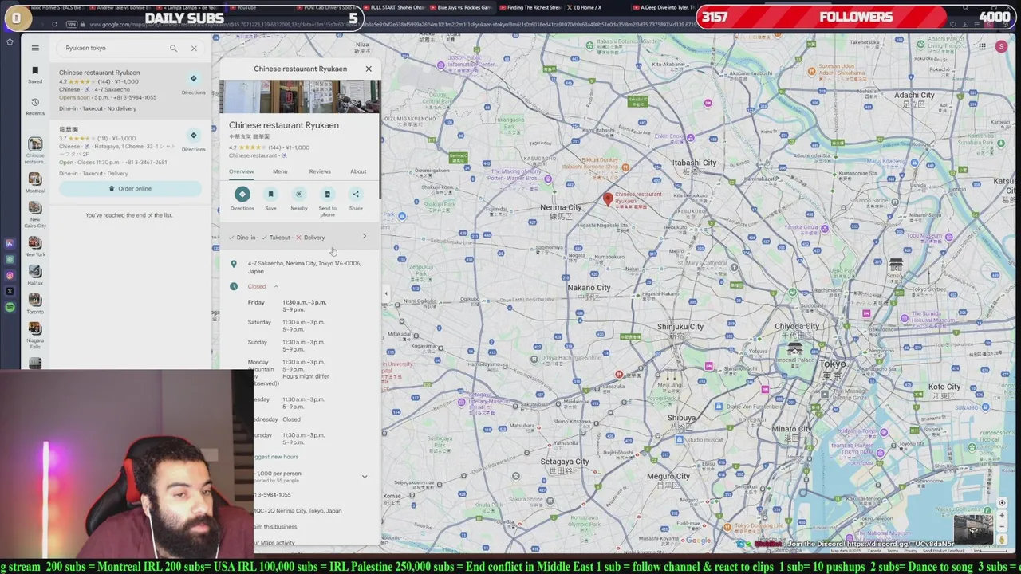The width and height of the screenshot is (1021, 574).
Task: Click Itabashi City on the map
Action: tap(694, 163)
